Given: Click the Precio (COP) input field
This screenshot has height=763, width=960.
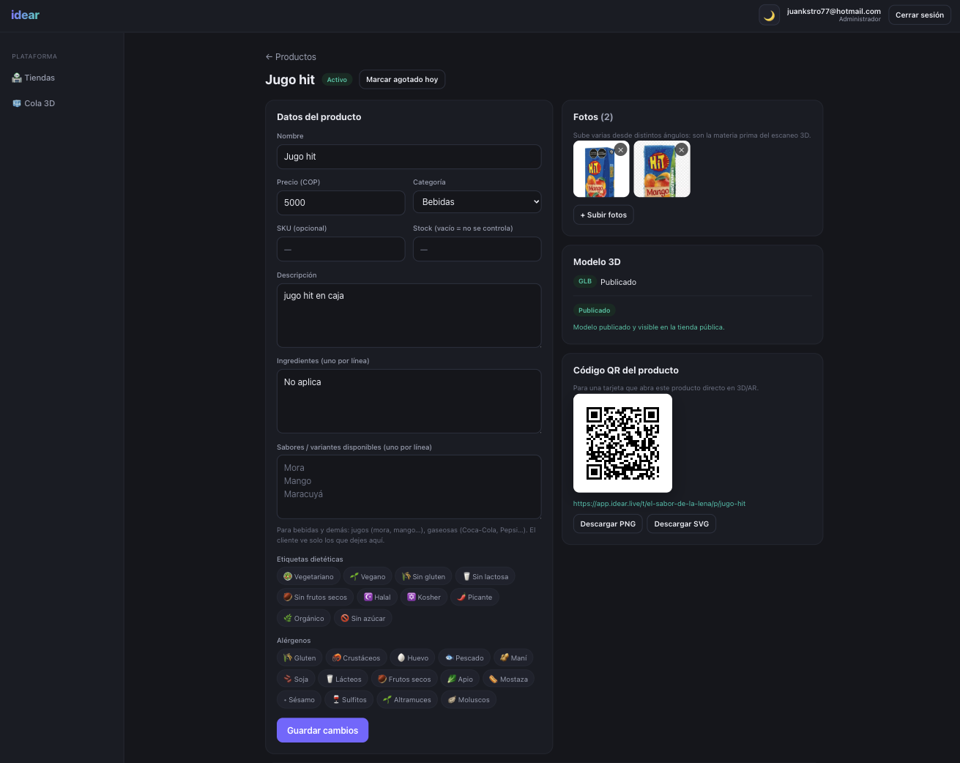Looking at the screenshot, I should click(341, 203).
